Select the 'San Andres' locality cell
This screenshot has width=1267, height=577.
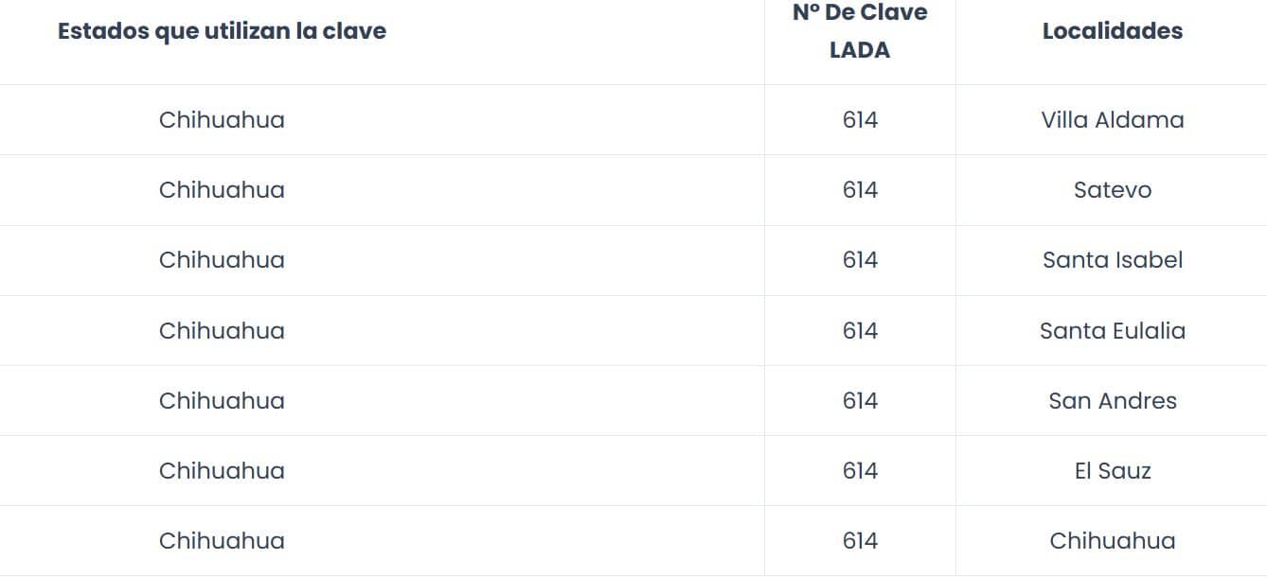coord(1112,401)
